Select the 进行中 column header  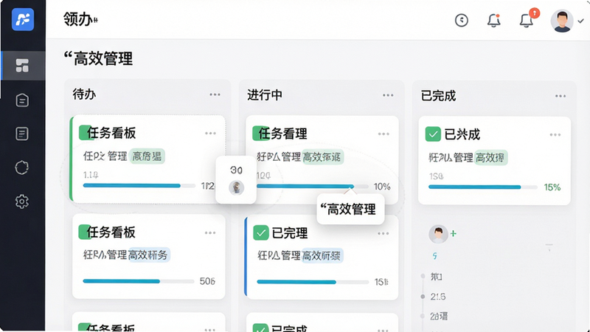265,95
